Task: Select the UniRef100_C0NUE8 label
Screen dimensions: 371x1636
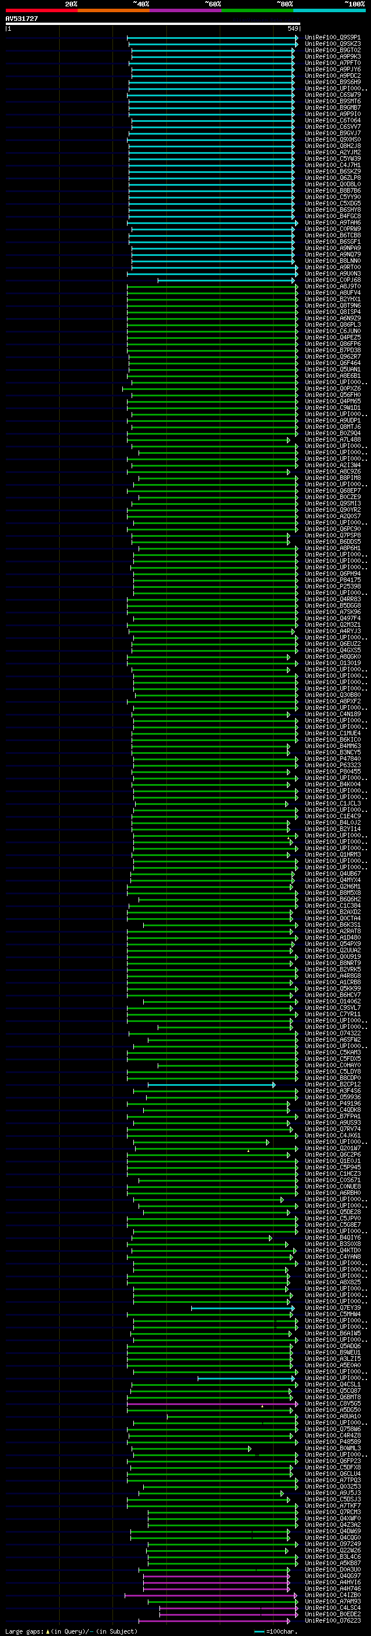Action: (x=332, y=1186)
